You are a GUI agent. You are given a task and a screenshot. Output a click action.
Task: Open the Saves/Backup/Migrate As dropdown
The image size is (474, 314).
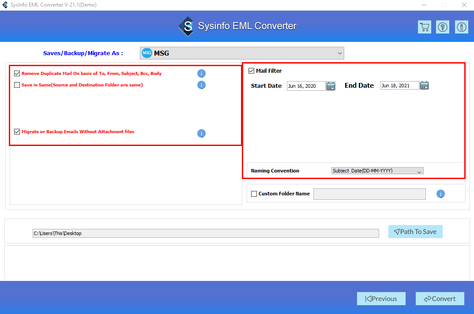pos(340,52)
